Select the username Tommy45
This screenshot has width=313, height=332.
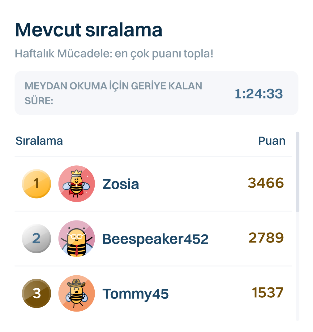[x=135, y=294]
